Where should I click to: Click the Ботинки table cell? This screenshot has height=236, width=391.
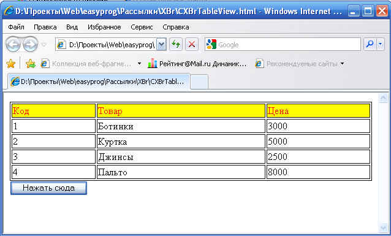coord(181,126)
